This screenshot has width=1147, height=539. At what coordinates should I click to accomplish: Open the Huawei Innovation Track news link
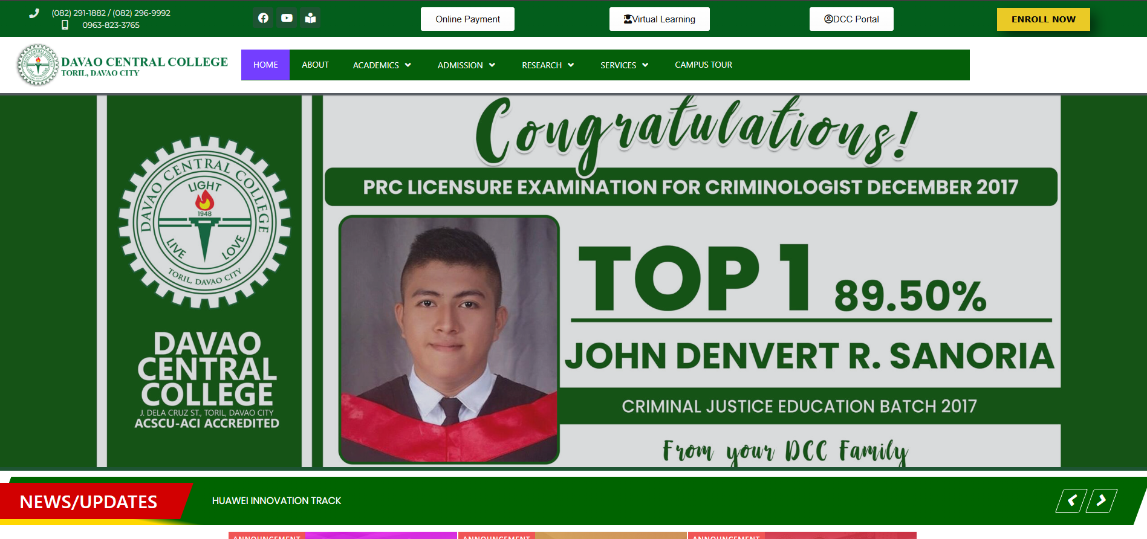tap(276, 500)
